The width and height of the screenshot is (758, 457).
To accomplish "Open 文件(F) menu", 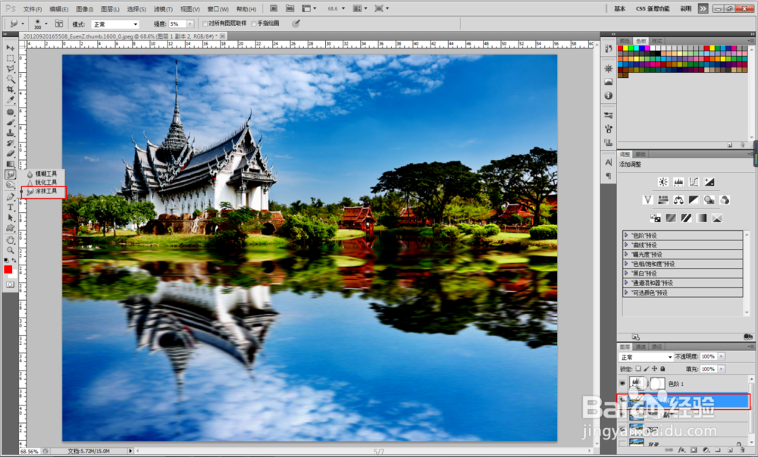I will click(x=33, y=9).
